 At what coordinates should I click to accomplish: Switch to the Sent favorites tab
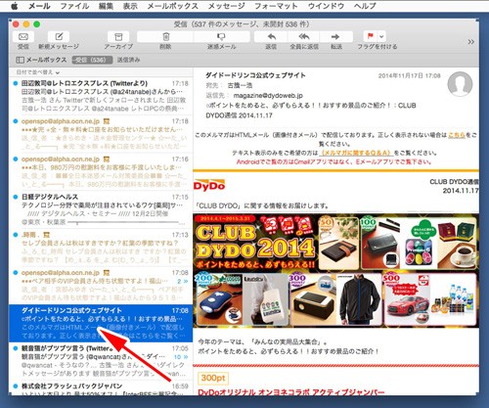[x=128, y=60]
